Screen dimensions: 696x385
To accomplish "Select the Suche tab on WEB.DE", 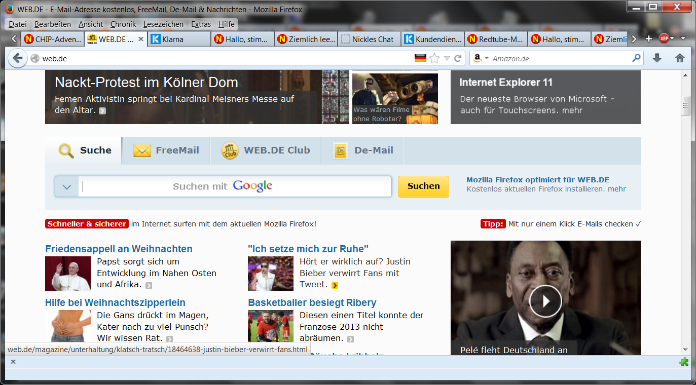I will tap(84, 150).
